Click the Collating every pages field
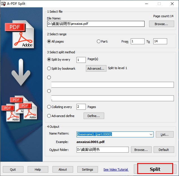This screenshot has height=176, width=179. (81, 107)
